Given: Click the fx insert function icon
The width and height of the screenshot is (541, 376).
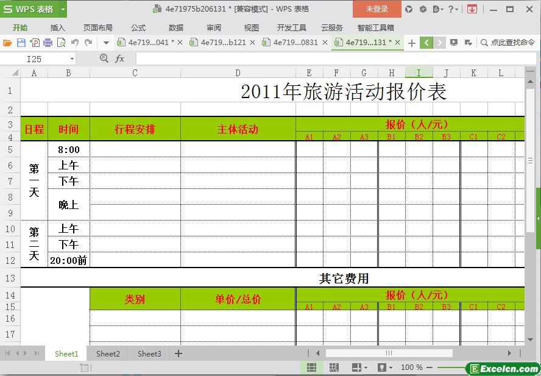Looking at the screenshot, I should pyautogui.click(x=120, y=59).
